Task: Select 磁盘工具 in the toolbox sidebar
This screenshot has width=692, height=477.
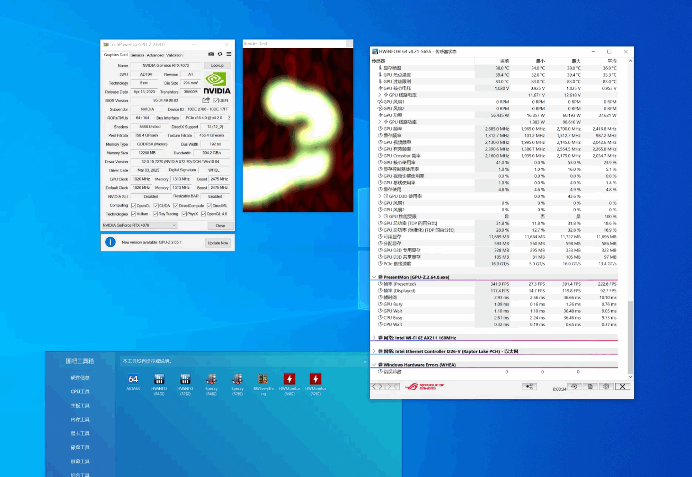Action: click(80, 447)
